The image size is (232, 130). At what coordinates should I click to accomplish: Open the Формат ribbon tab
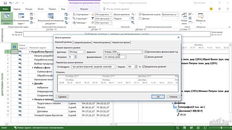pos(84,9)
